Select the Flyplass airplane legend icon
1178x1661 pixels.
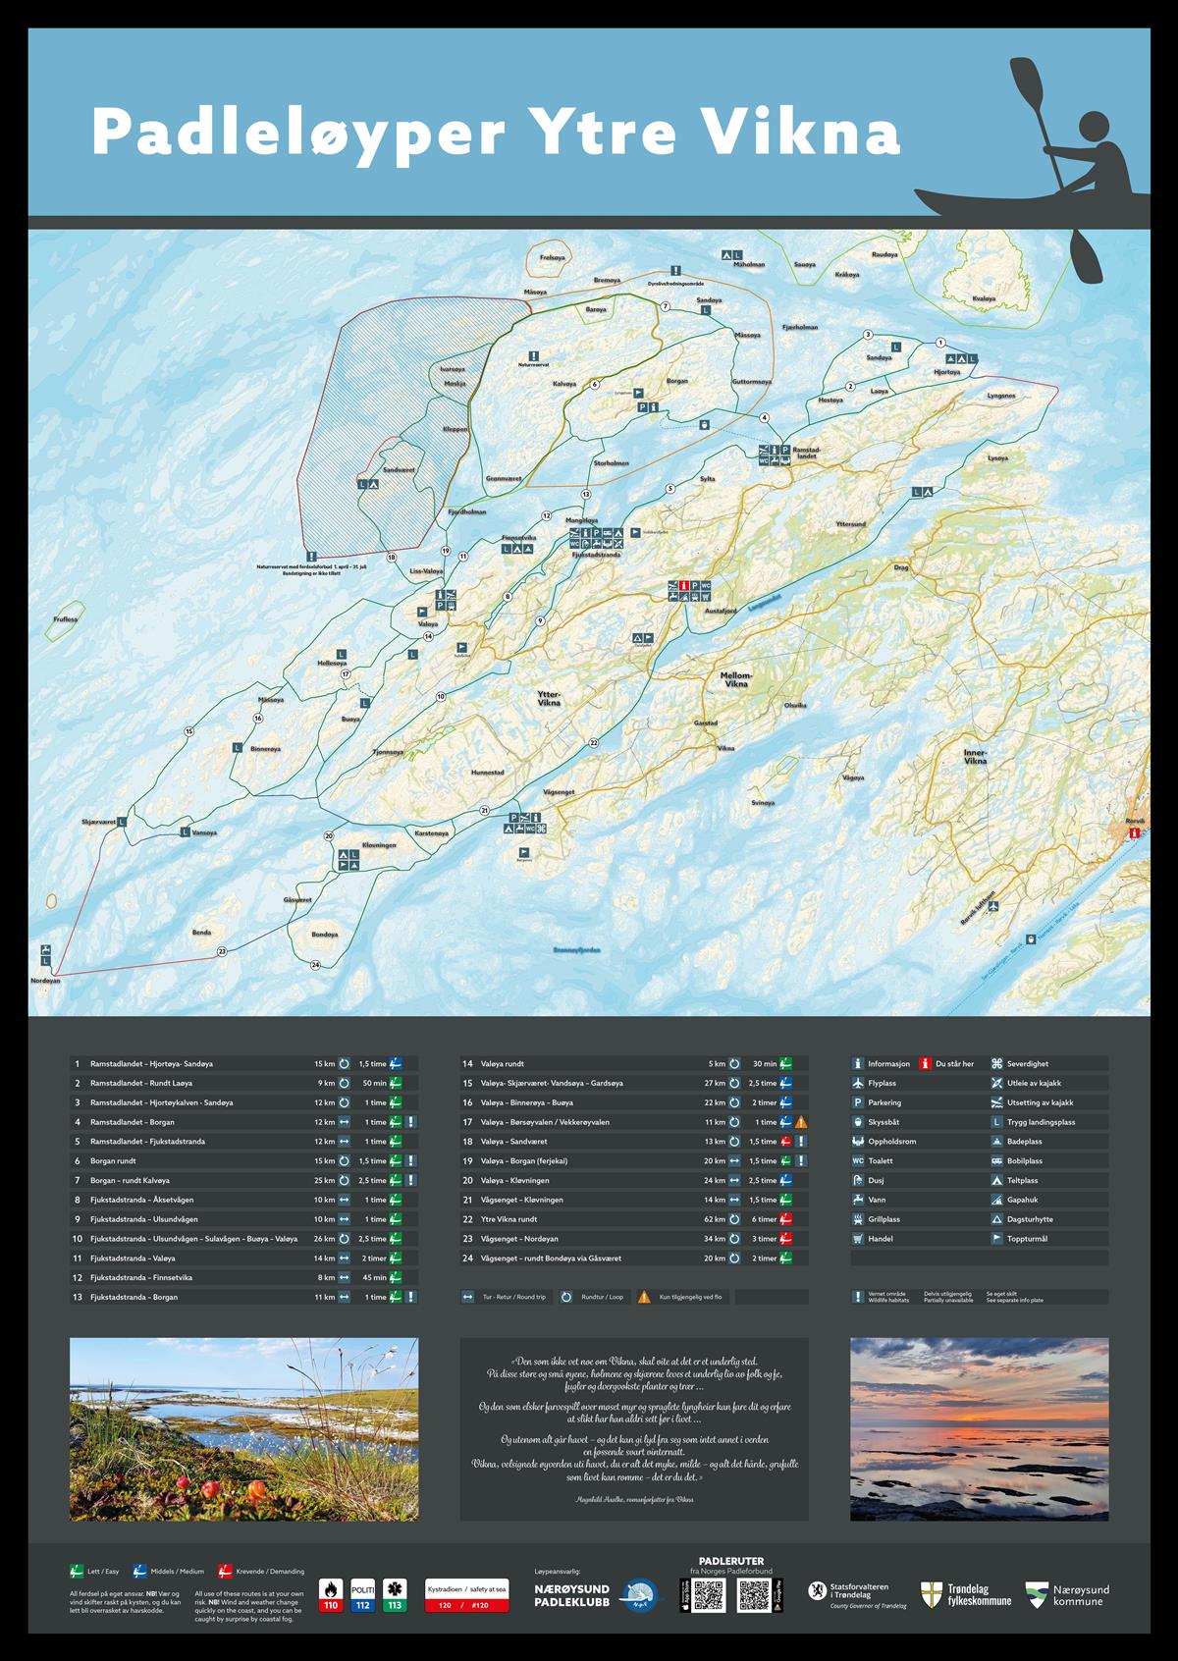click(858, 1083)
